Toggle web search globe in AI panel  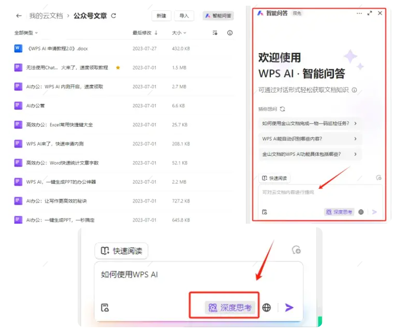click(x=361, y=212)
